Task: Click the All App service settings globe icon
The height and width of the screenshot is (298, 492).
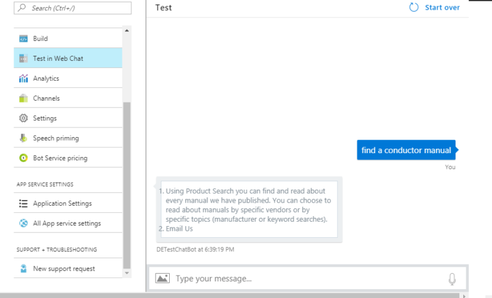Action: (24, 223)
